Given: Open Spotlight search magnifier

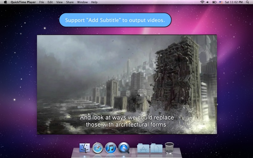Looking at the screenshot, I should (x=247, y=2).
